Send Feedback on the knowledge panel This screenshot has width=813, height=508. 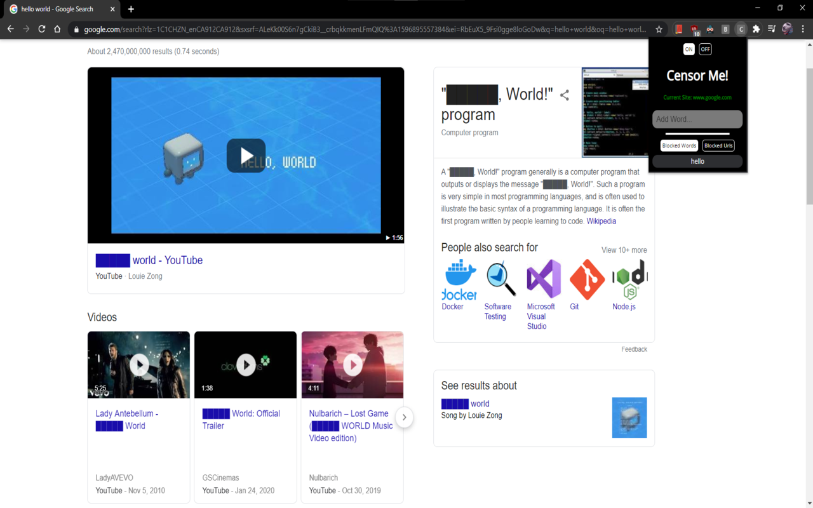point(634,349)
